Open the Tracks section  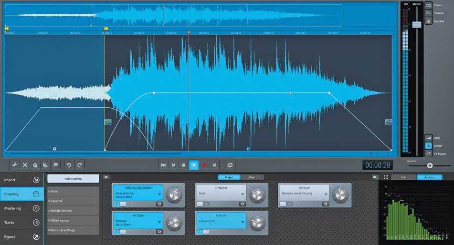click(x=21, y=223)
